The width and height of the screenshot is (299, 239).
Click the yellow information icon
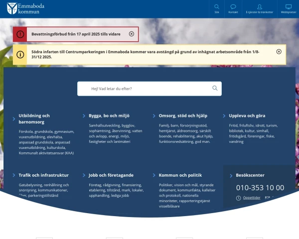[x=20, y=54]
